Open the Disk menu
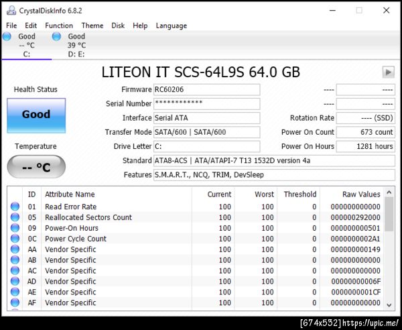This screenshot has width=402, height=330. [x=118, y=25]
